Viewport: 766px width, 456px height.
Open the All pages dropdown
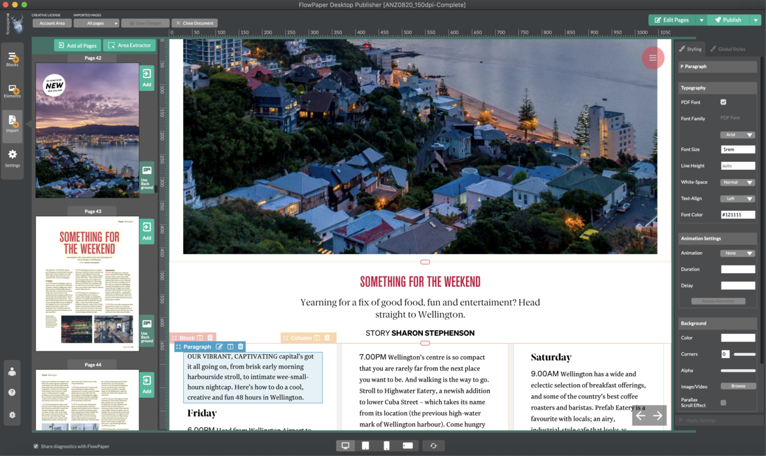click(96, 23)
